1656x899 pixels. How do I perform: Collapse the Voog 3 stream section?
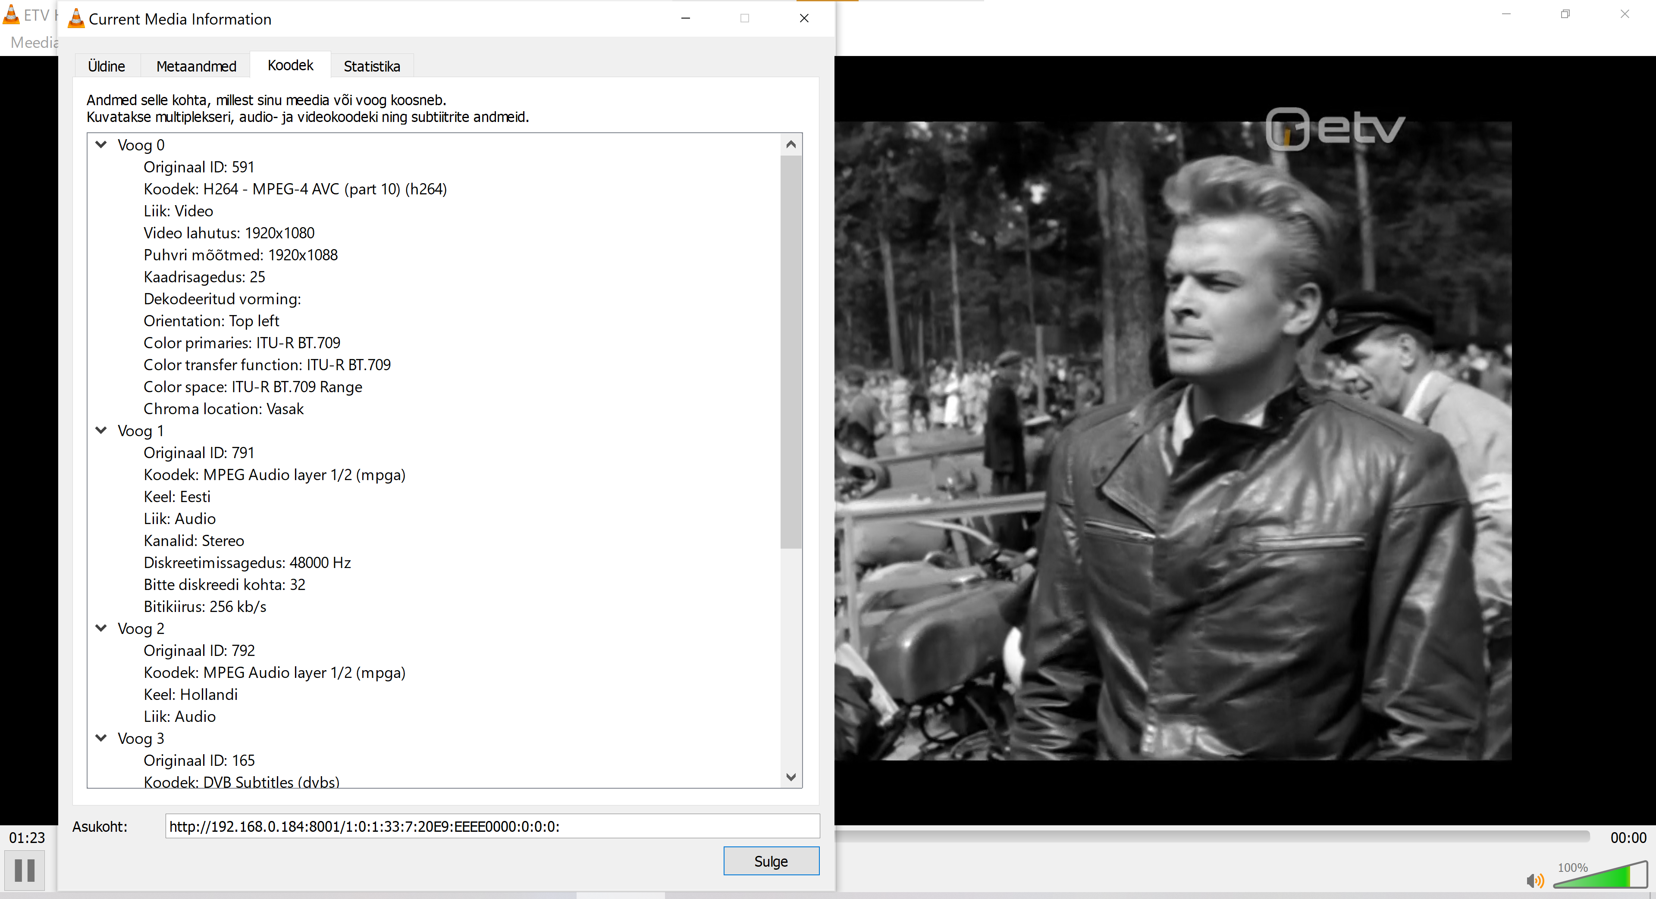click(101, 738)
